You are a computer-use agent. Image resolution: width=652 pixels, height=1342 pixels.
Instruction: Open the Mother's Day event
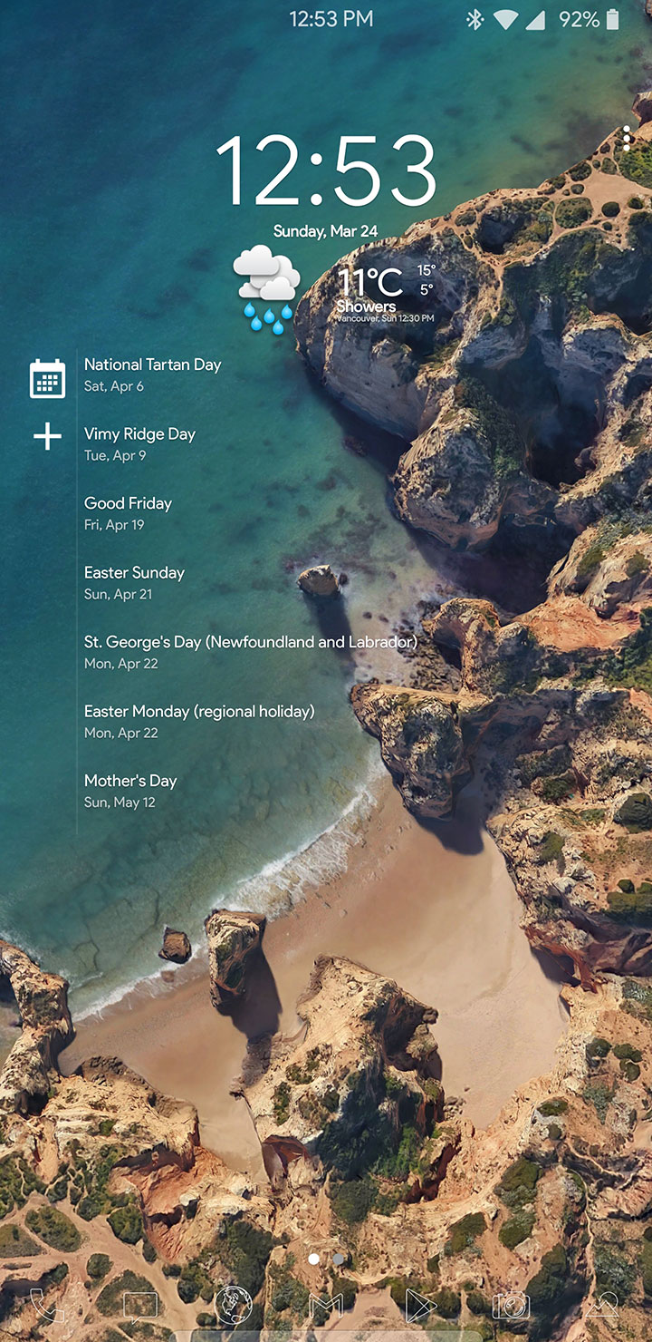coord(130,791)
